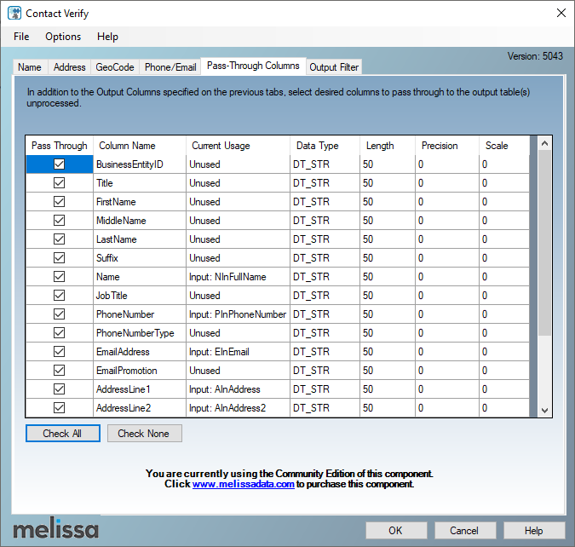The image size is (575, 547).
Task: Open the www.melissadata.com link
Action: (243, 484)
